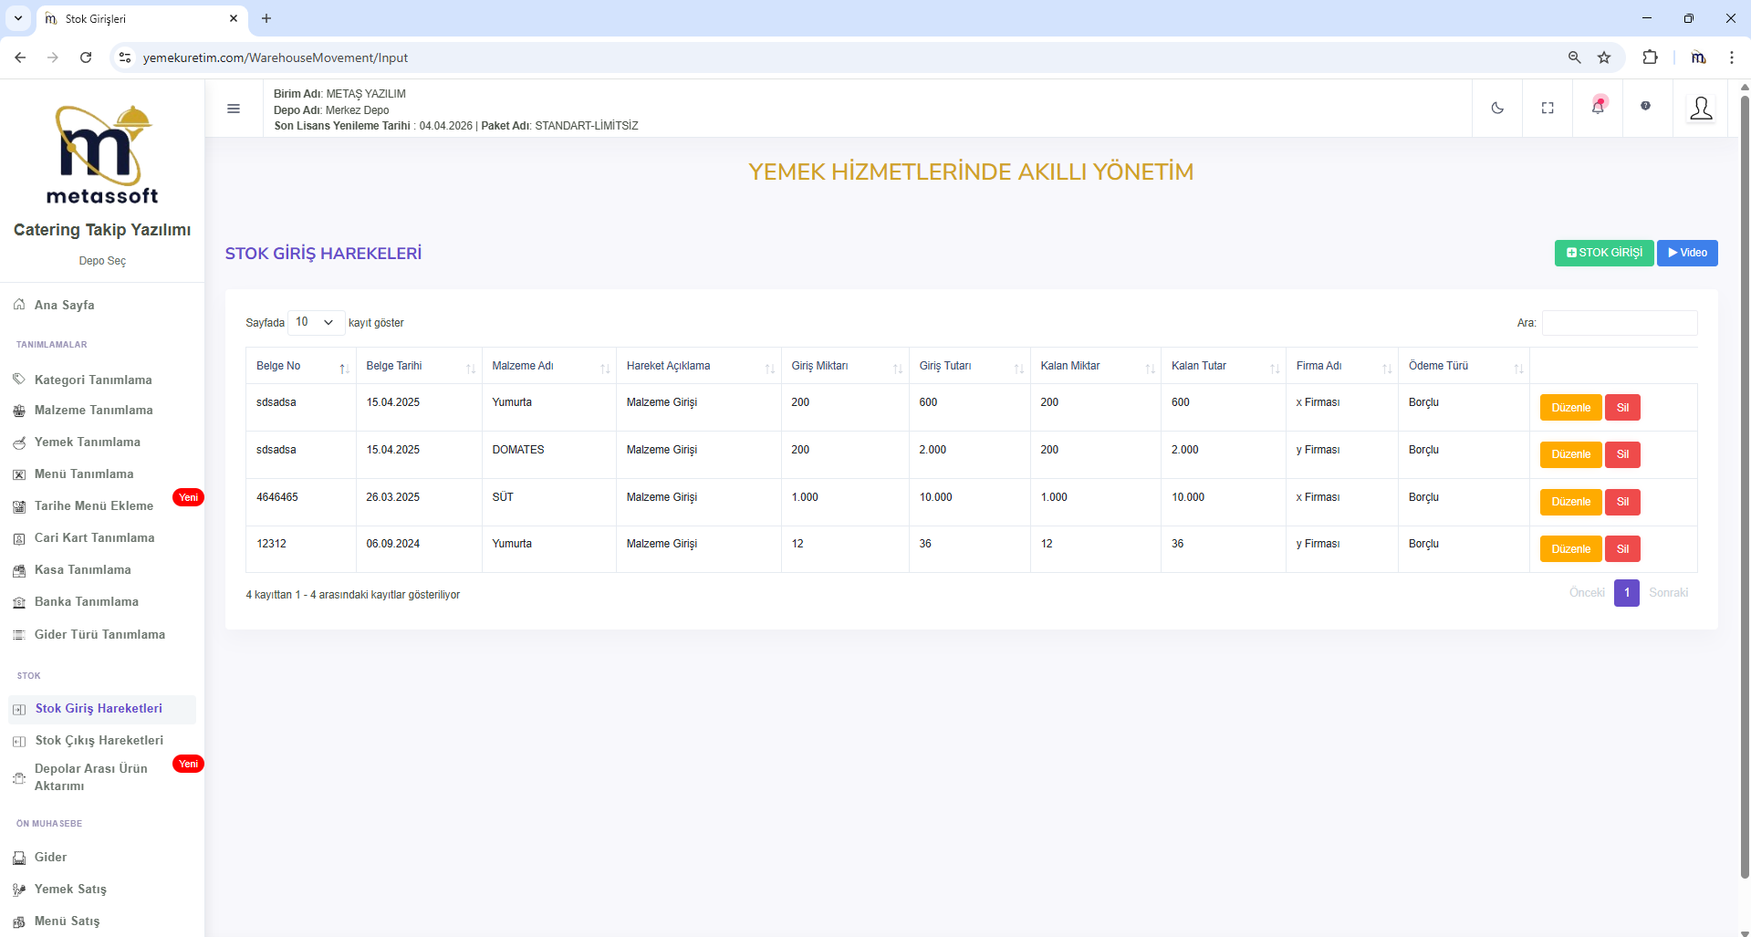Viewport: 1751px width, 937px height.
Task: Reload the page
Action: coord(86,57)
